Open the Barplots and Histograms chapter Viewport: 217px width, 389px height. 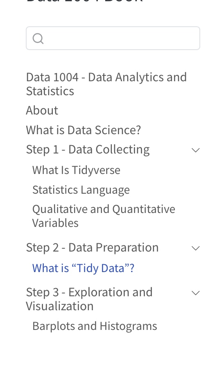click(x=95, y=326)
